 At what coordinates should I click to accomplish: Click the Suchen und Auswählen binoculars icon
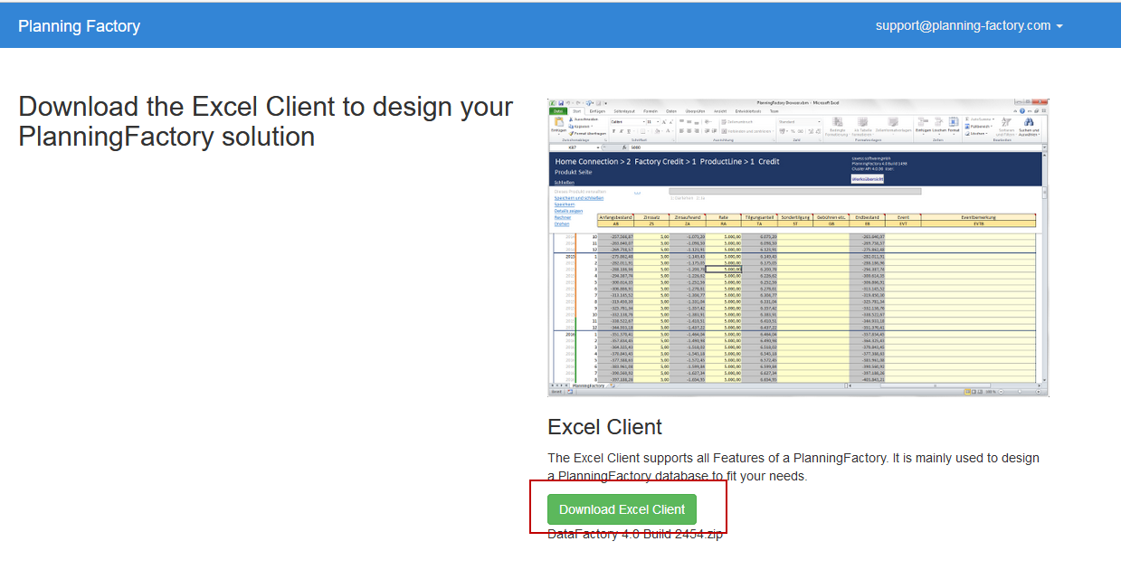1028,124
